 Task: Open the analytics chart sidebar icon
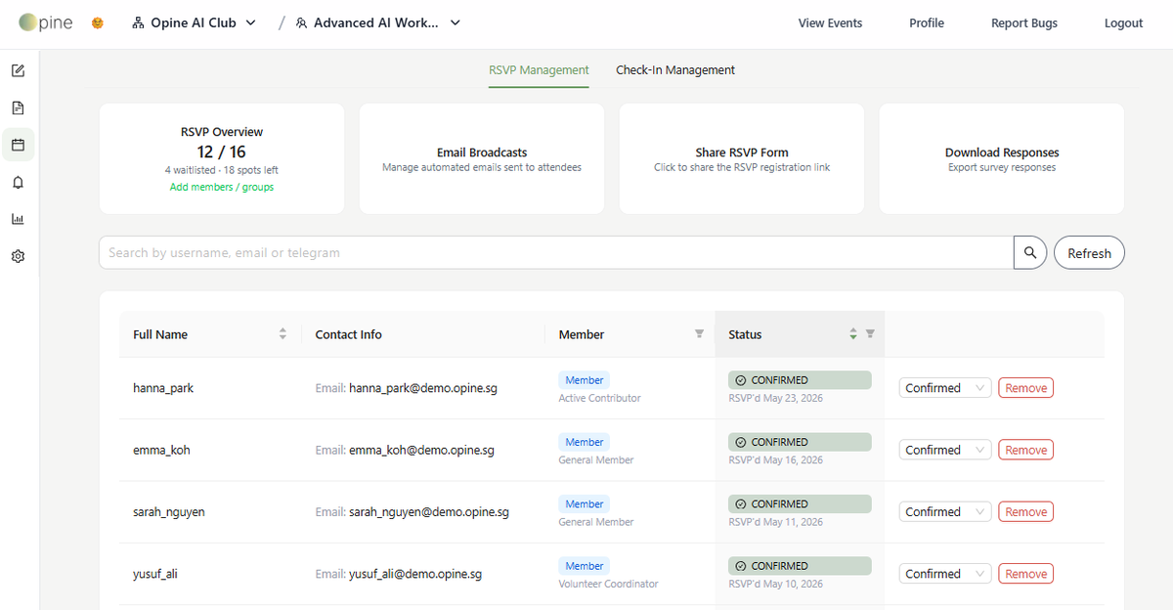18,219
